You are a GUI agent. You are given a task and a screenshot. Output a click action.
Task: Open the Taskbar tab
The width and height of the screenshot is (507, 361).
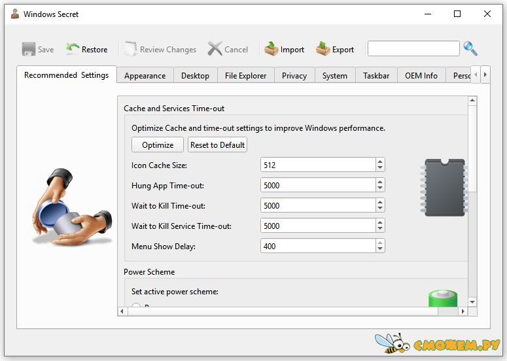(x=376, y=76)
